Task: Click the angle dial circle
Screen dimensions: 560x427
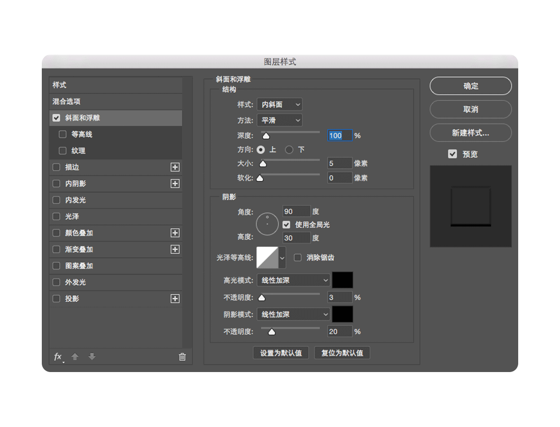Action: 267,224
